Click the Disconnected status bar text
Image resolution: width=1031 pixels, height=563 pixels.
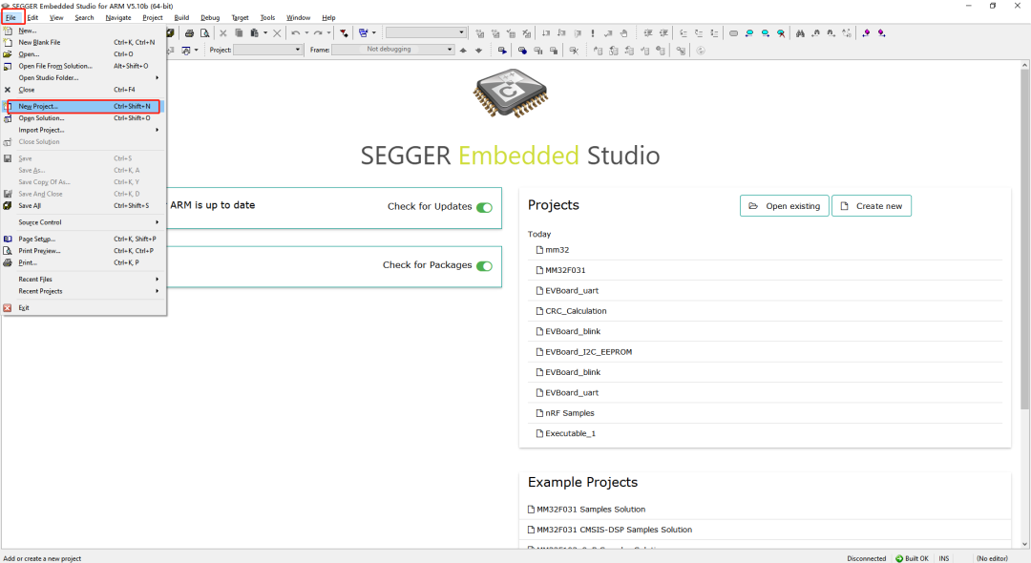(x=866, y=558)
